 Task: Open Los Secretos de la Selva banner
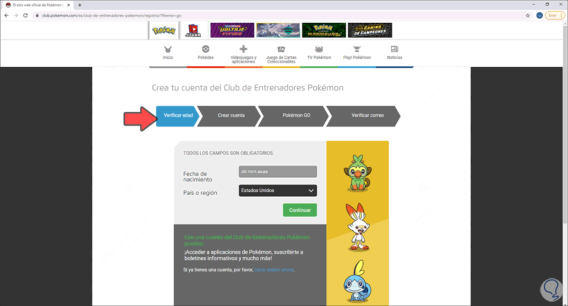(x=324, y=30)
